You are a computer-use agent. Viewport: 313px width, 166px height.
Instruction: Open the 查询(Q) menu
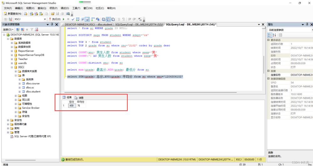pyautogui.click(x=42, y=8)
